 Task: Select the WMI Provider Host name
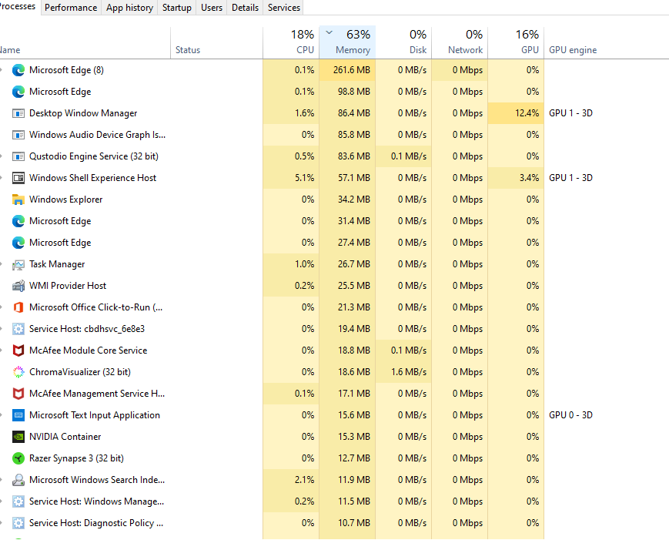pyautogui.click(x=68, y=286)
